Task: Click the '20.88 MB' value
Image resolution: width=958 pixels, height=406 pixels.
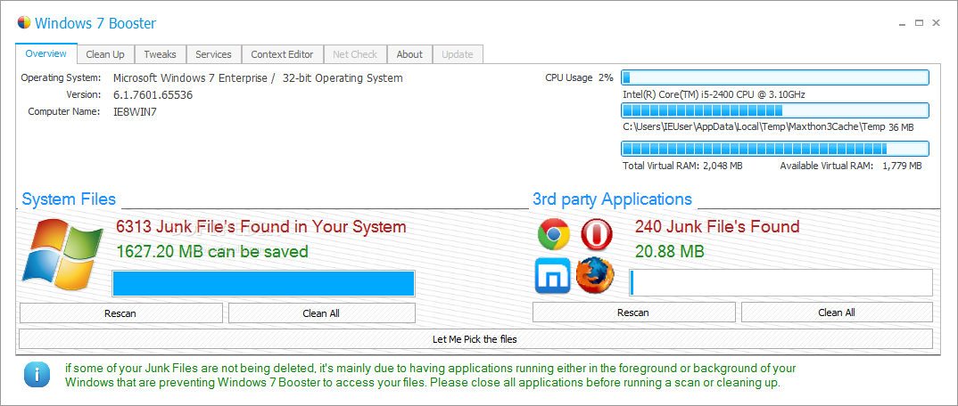Action: point(670,250)
